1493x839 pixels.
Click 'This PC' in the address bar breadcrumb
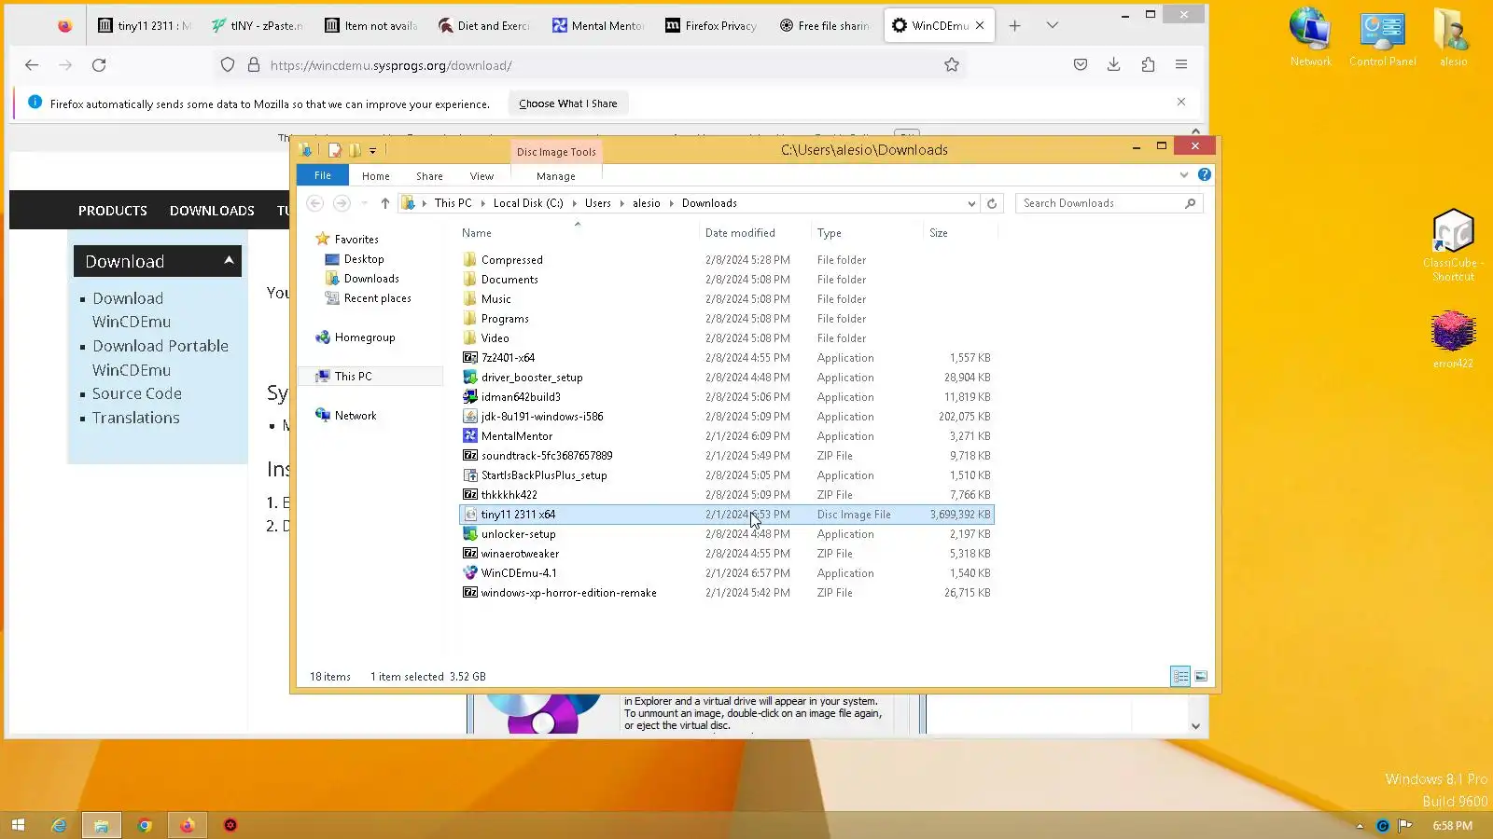(453, 203)
